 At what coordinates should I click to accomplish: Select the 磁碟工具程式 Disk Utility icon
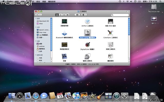pos(87,56)
